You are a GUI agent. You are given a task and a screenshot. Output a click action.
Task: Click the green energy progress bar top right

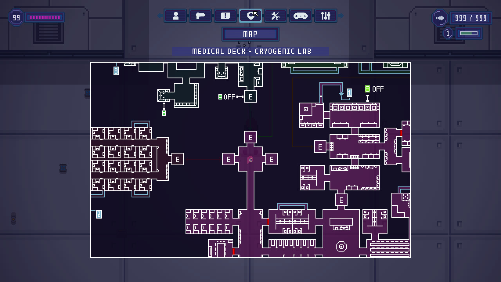[x=469, y=34]
